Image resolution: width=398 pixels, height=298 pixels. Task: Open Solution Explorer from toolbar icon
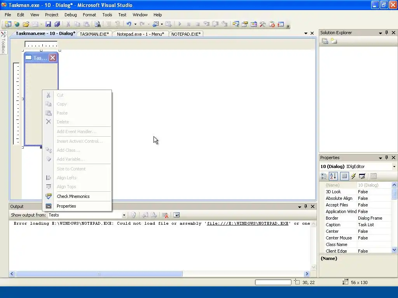point(236,24)
